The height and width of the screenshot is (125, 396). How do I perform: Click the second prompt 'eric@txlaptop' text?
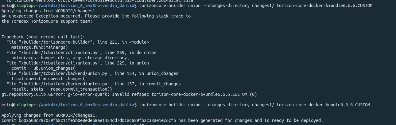17,105
